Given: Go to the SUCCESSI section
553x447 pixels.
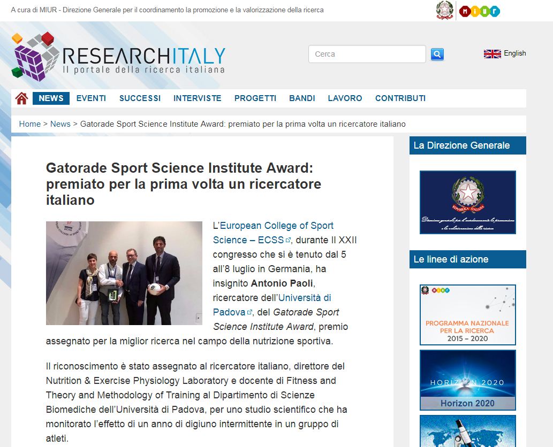Looking at the screenshot, I should [140, 98].
